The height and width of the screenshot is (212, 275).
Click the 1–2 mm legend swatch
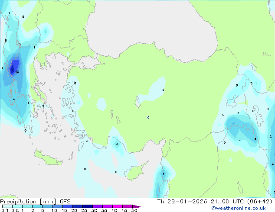tap(27, 206)
